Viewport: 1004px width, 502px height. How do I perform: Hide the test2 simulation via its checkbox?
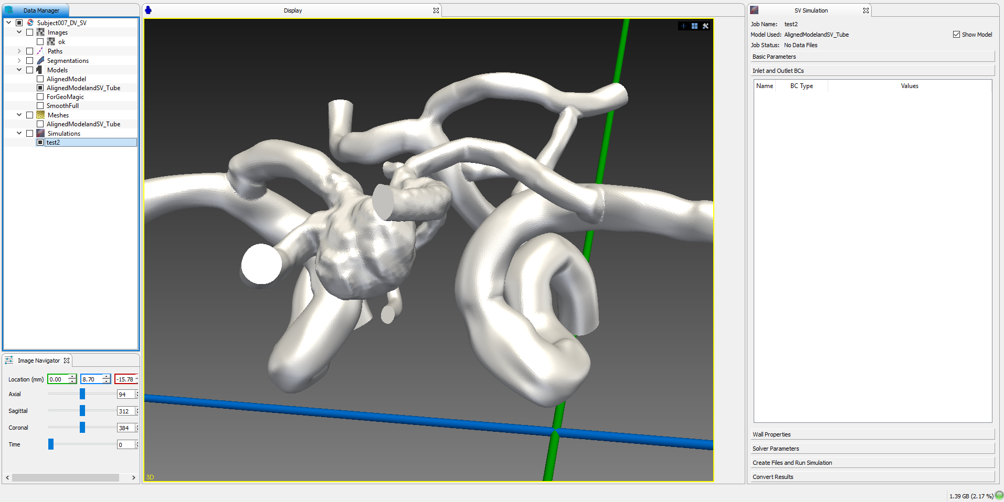pos(40,142)
